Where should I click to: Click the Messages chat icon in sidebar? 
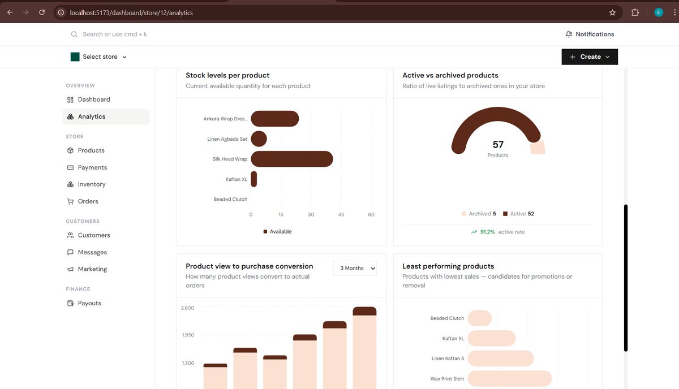[x=70, y=252]
